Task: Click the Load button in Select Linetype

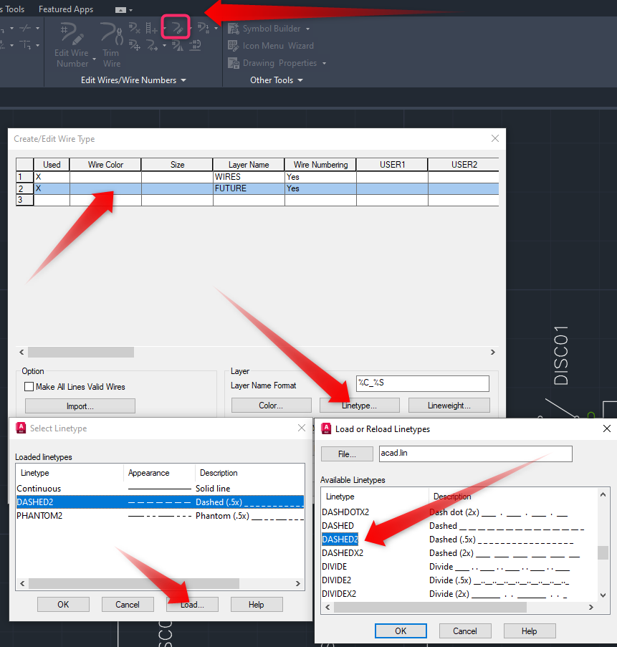Action: [192, 604]
